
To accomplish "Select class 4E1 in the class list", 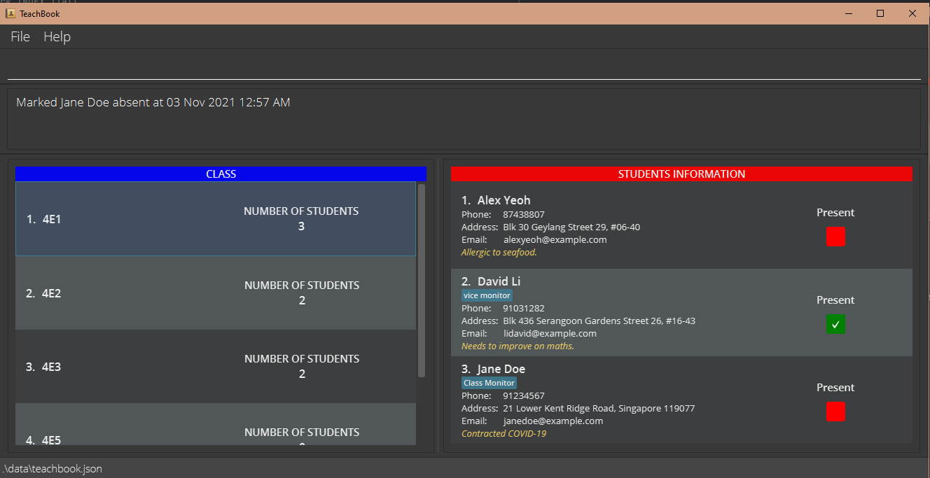I will click(x=215, y=219).
